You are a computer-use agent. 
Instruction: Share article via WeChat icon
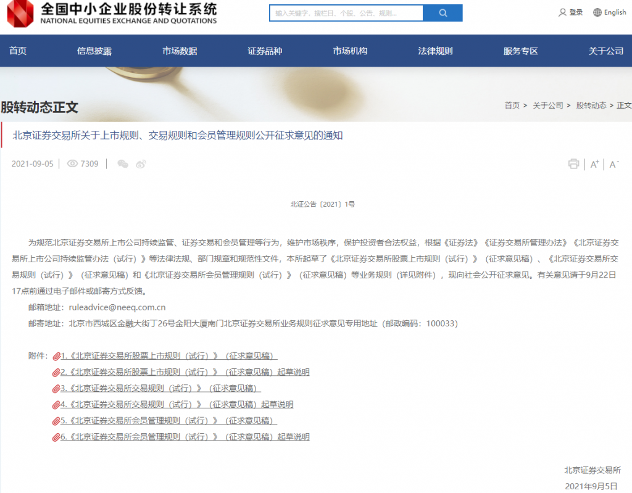[123, 164]
